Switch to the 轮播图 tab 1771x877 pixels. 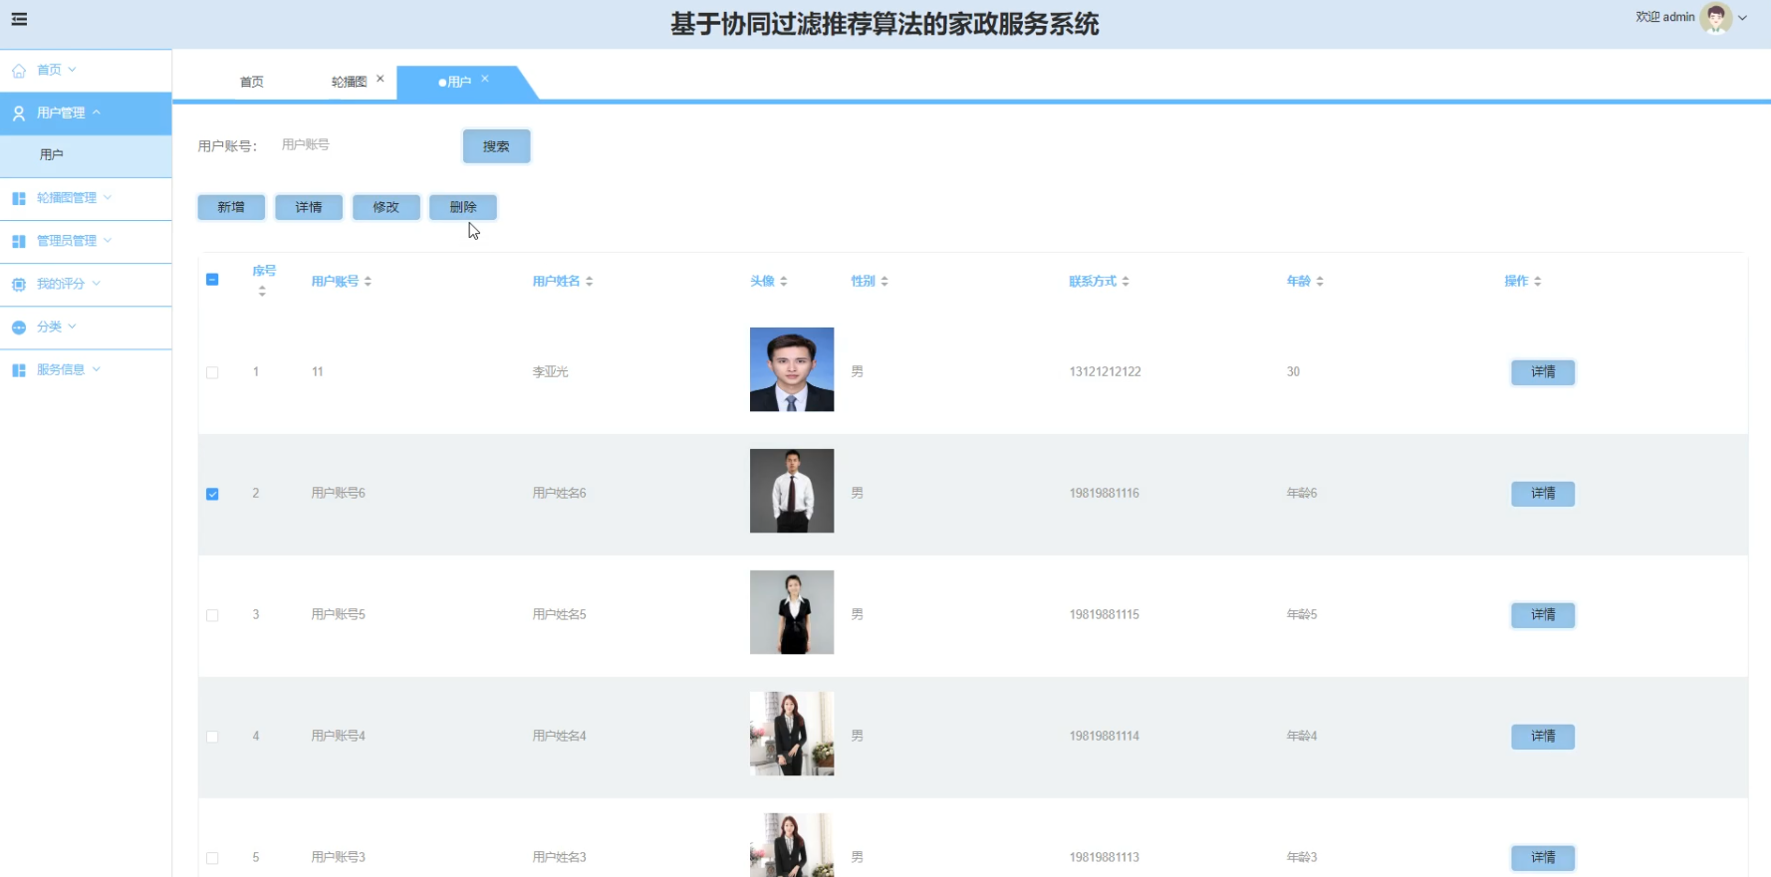(349, 82)
